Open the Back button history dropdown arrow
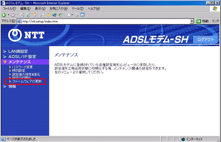This screenshot has width=221, height=142. tap(8, 15)
